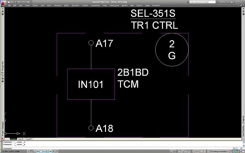Open the Wires menu
245x153 pixels.
coord(105,6)
